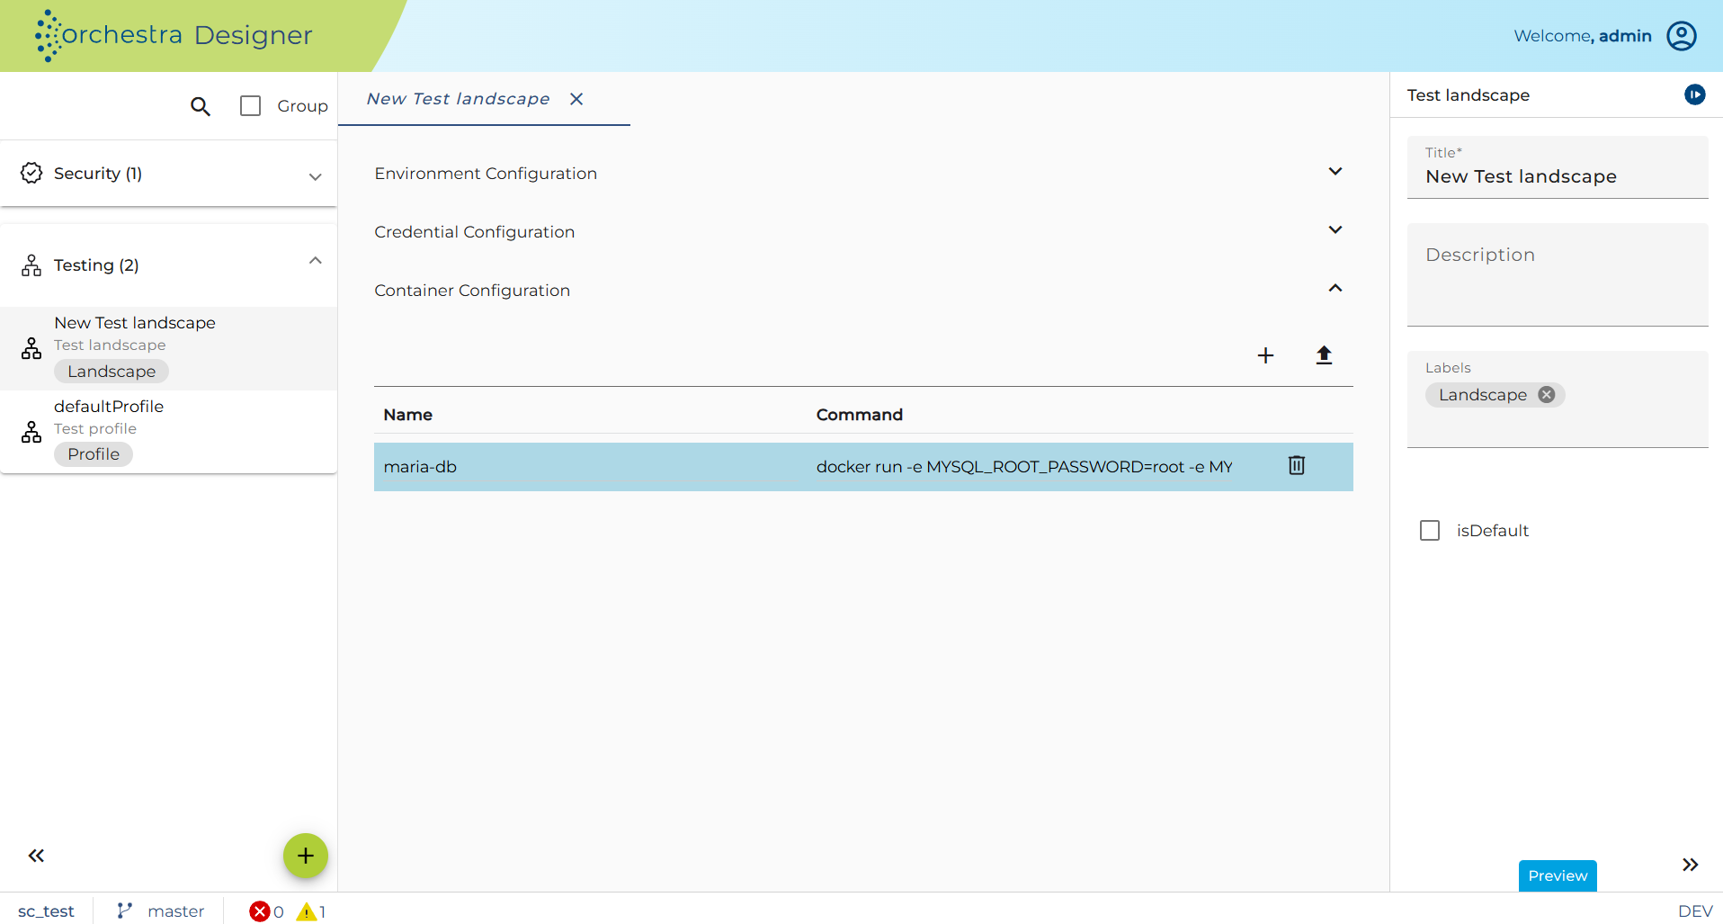This screenshot has width=1723, height=924.
Task: Click the Testing hierarchy icon
Action: pyautogui.click(x=31, y=265)
